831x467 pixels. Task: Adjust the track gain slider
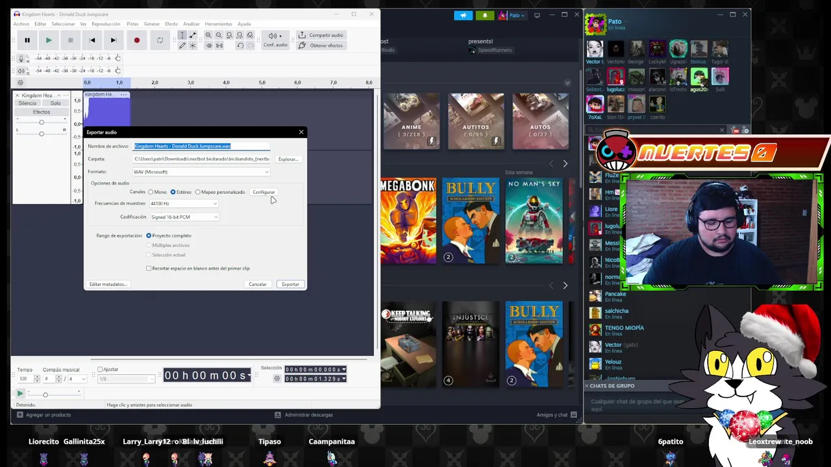pyautogui.click(x=42, y=123)
